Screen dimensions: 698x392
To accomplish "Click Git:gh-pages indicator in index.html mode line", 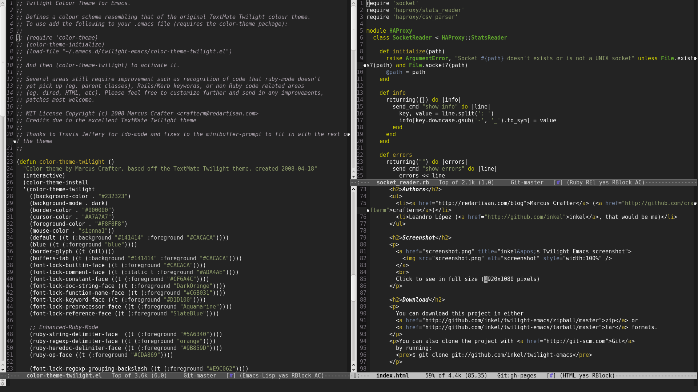I will (517, 376).
